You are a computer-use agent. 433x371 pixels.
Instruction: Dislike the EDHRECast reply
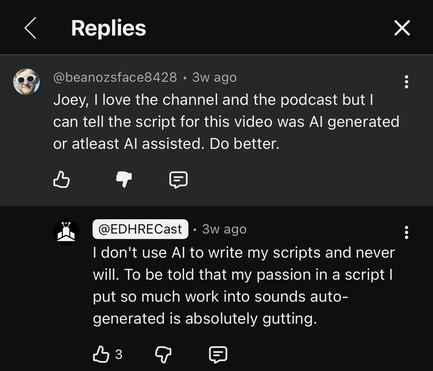click(x=163, y=355)
